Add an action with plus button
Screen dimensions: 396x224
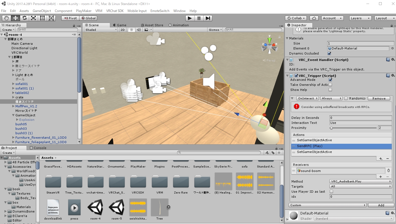pos(381,159)
